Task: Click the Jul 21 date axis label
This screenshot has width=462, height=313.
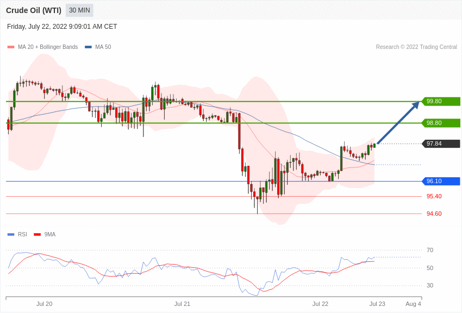Action: point(182,304)
